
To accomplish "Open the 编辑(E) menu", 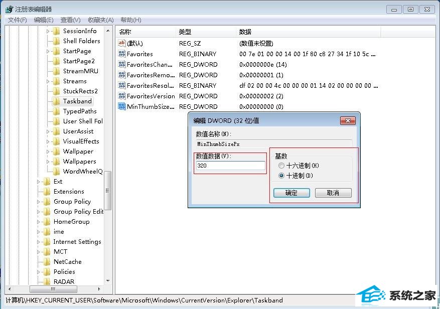I will point(44,20).
